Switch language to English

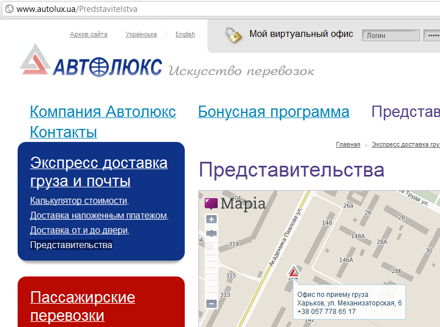185,34
